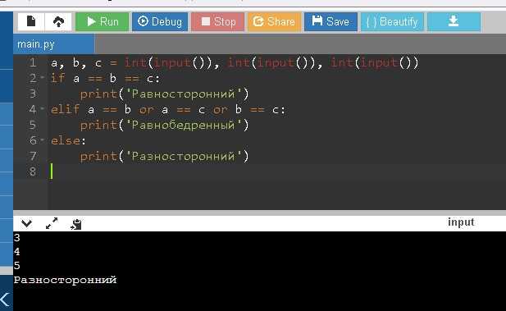
Task: Click the console input value 5
Action: click(16, 266)
